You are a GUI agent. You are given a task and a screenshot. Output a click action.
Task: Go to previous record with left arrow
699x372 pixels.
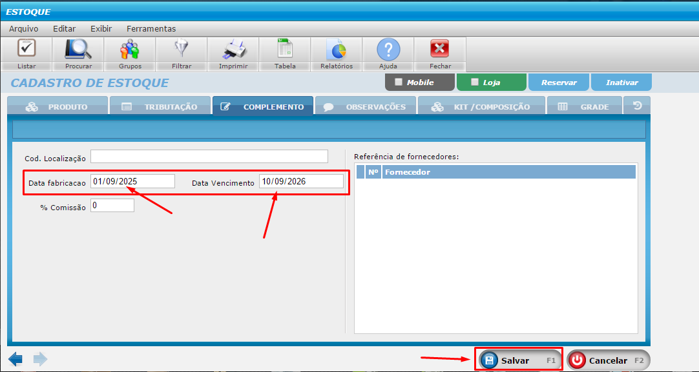[16, 359]
